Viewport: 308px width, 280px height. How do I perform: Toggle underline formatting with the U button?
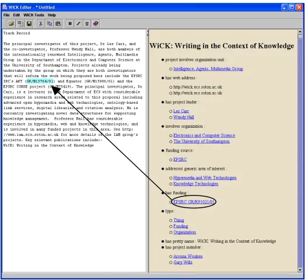87,24
